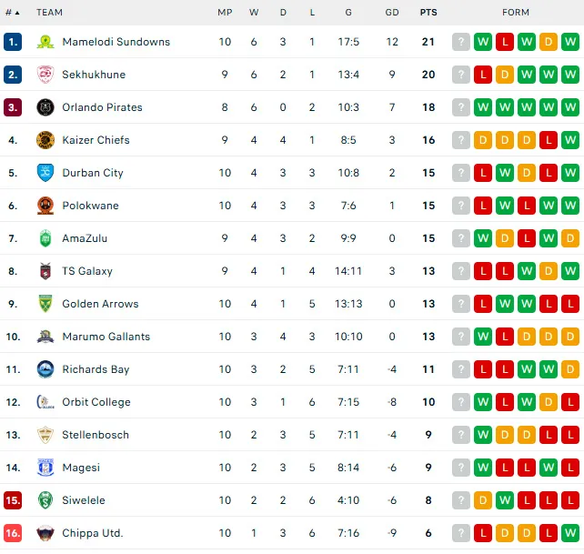Click the MP column header
Image resolution: width=584 pixels, height=554 pixels.
[x=225, y=13]
